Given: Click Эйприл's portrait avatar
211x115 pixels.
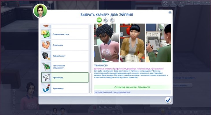Looking at the screenshot, I should 40,11.
